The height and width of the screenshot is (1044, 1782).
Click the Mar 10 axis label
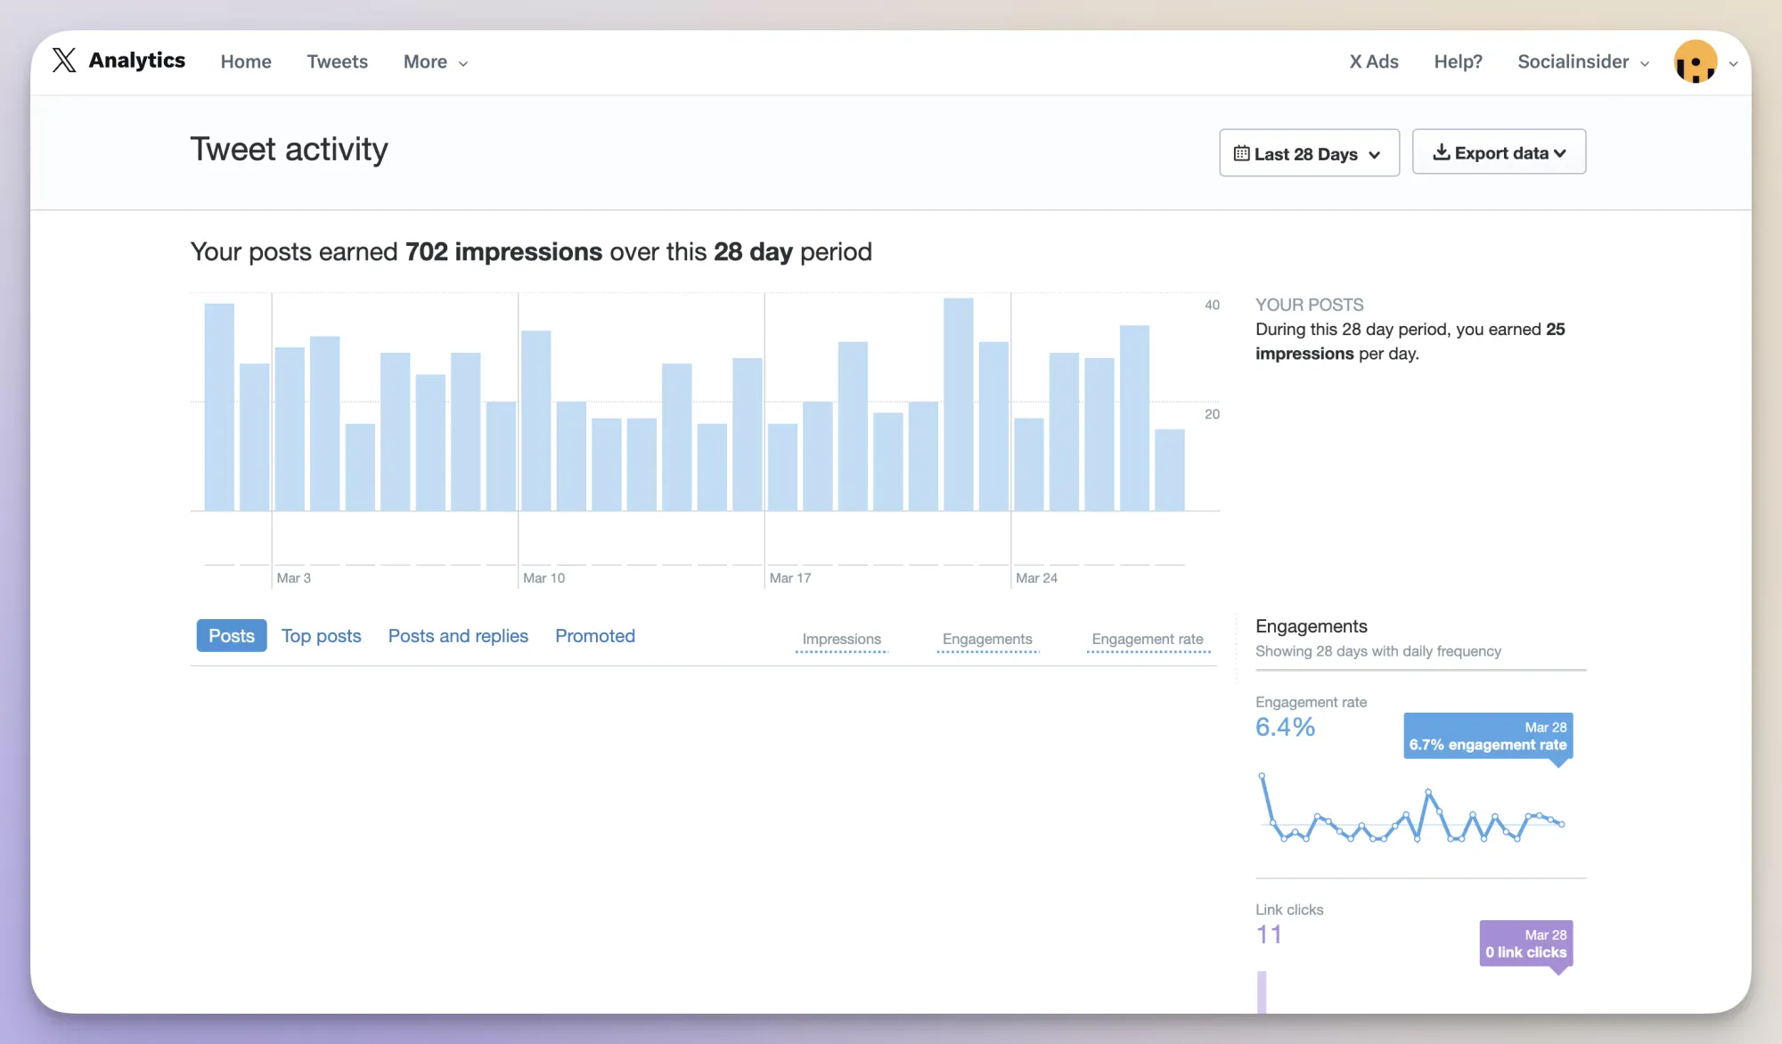pos(544,578)
